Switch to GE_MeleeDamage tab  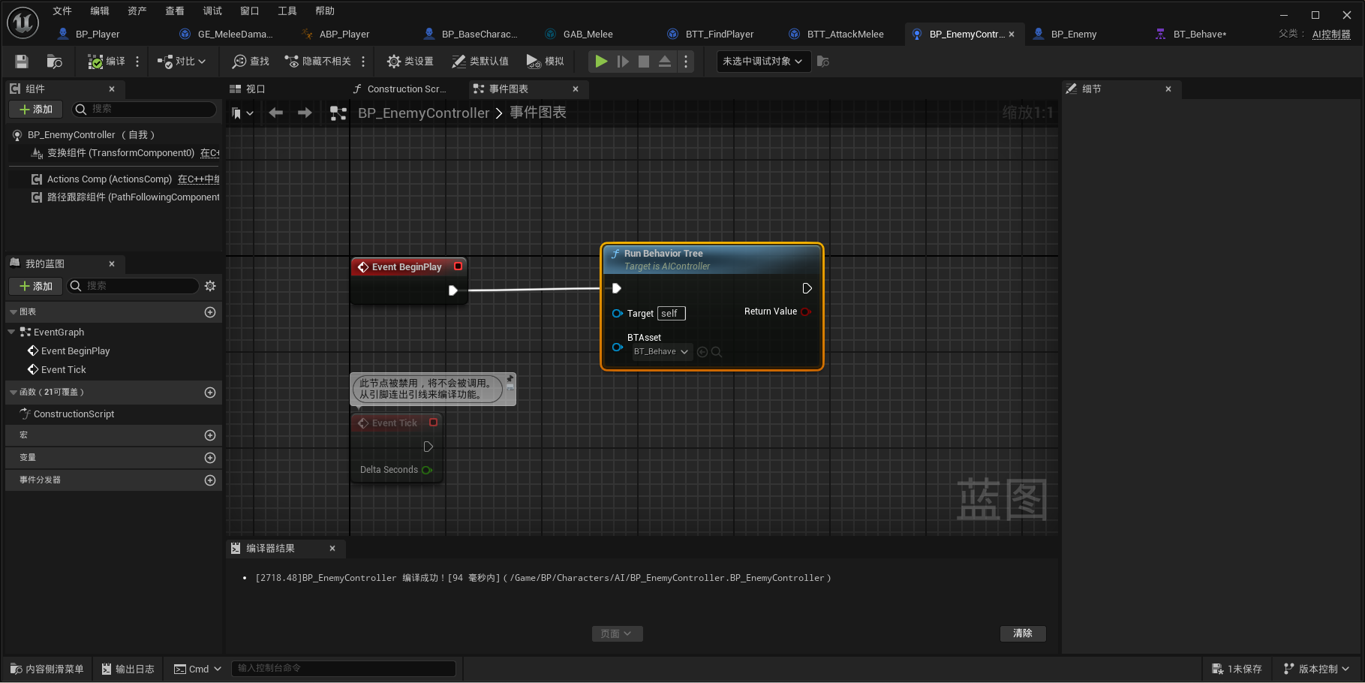click(235, 35)
